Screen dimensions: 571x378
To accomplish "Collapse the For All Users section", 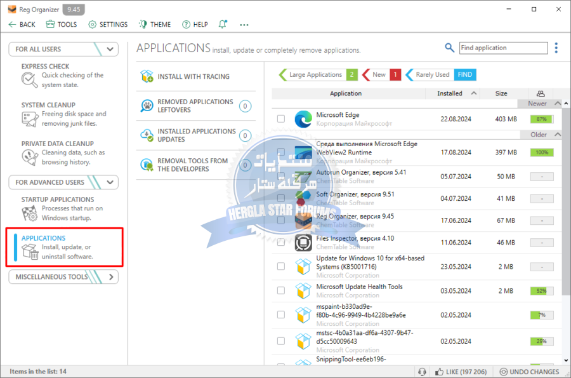I will (x=110, y=49).
